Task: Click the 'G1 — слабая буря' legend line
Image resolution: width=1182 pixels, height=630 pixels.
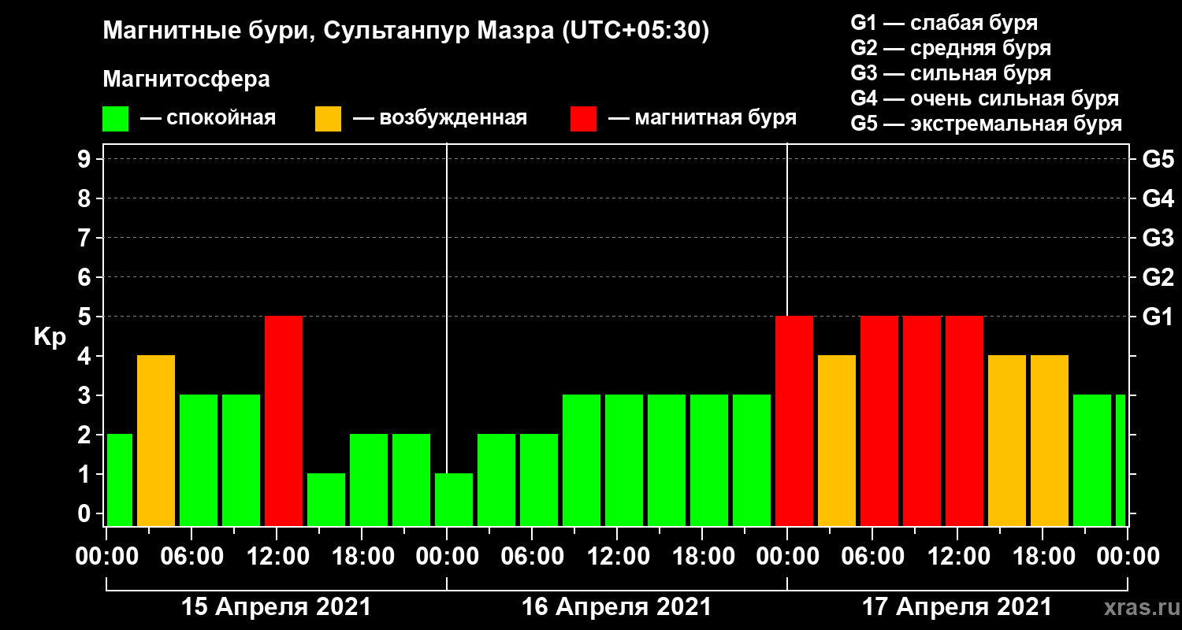Action: coord(944,22)
